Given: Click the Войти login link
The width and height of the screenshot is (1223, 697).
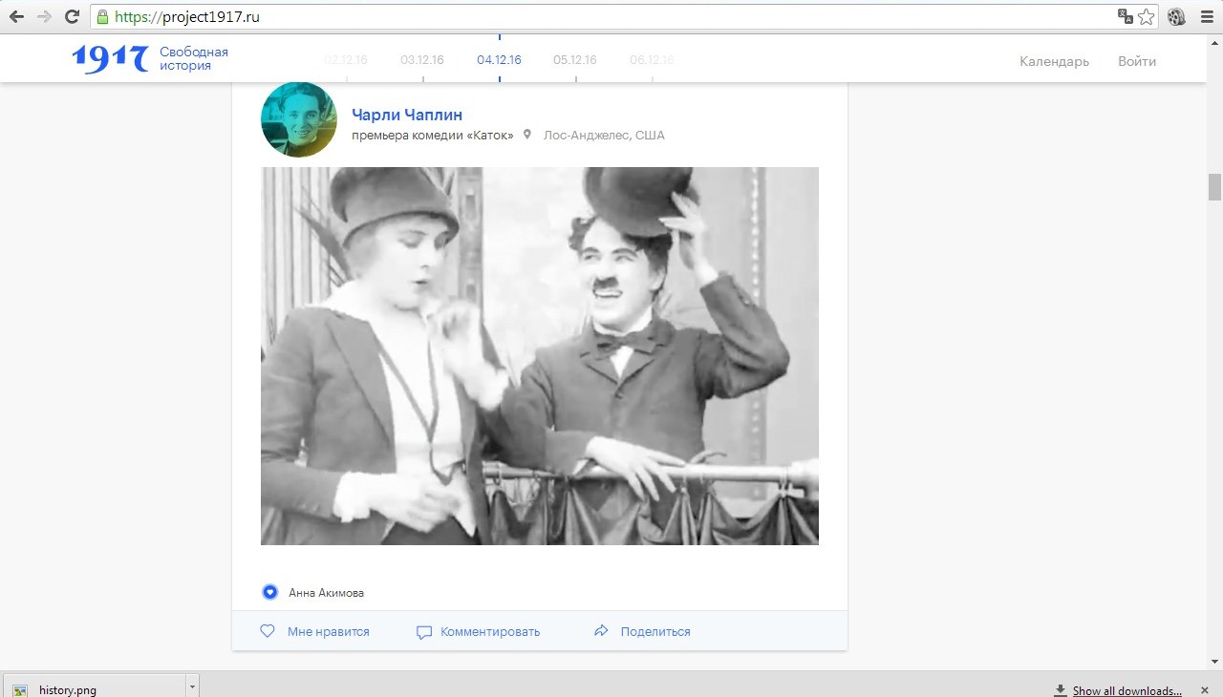Looking at the screenshot, I should pos(1137,61).
